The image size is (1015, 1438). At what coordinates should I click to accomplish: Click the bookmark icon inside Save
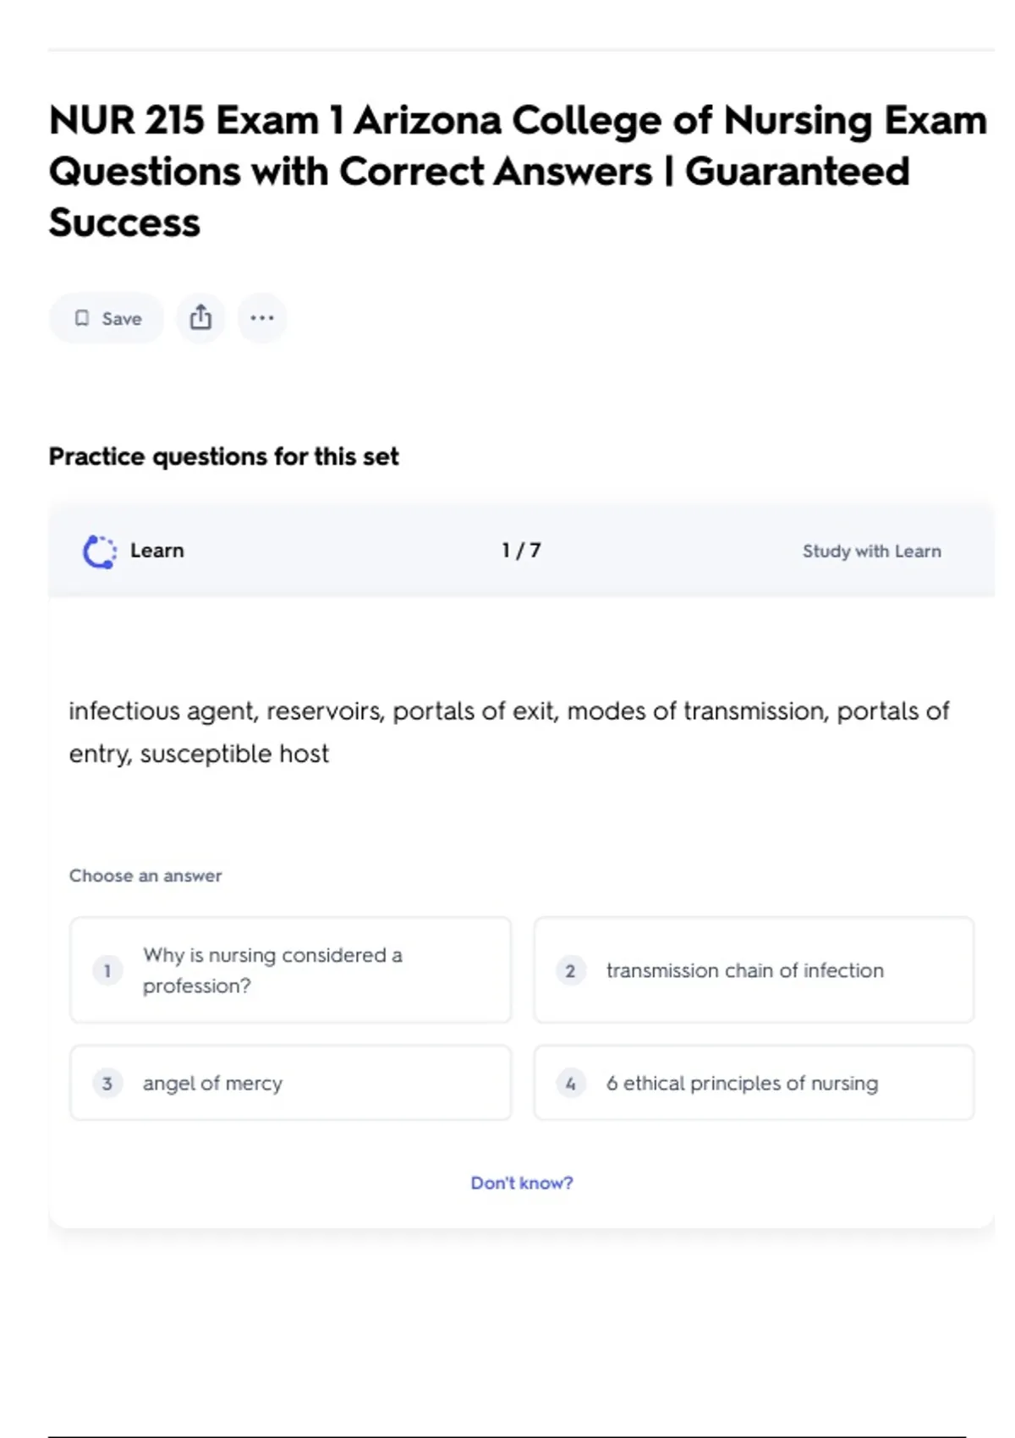pos(82,318)
